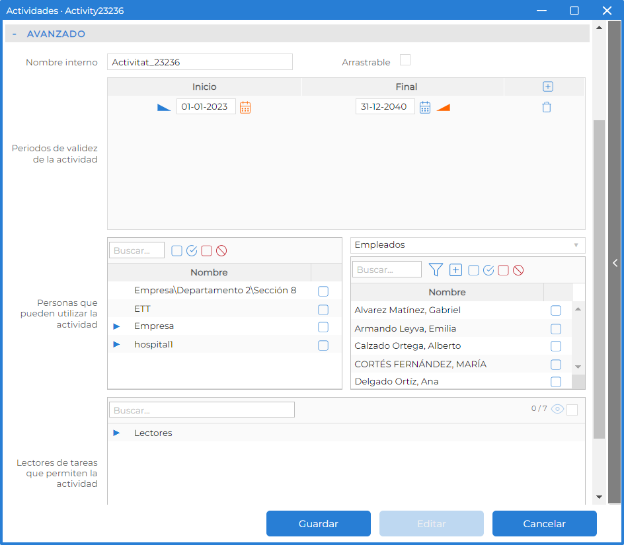Click the red square icon in employees toolbar

[x=504, y=270]
